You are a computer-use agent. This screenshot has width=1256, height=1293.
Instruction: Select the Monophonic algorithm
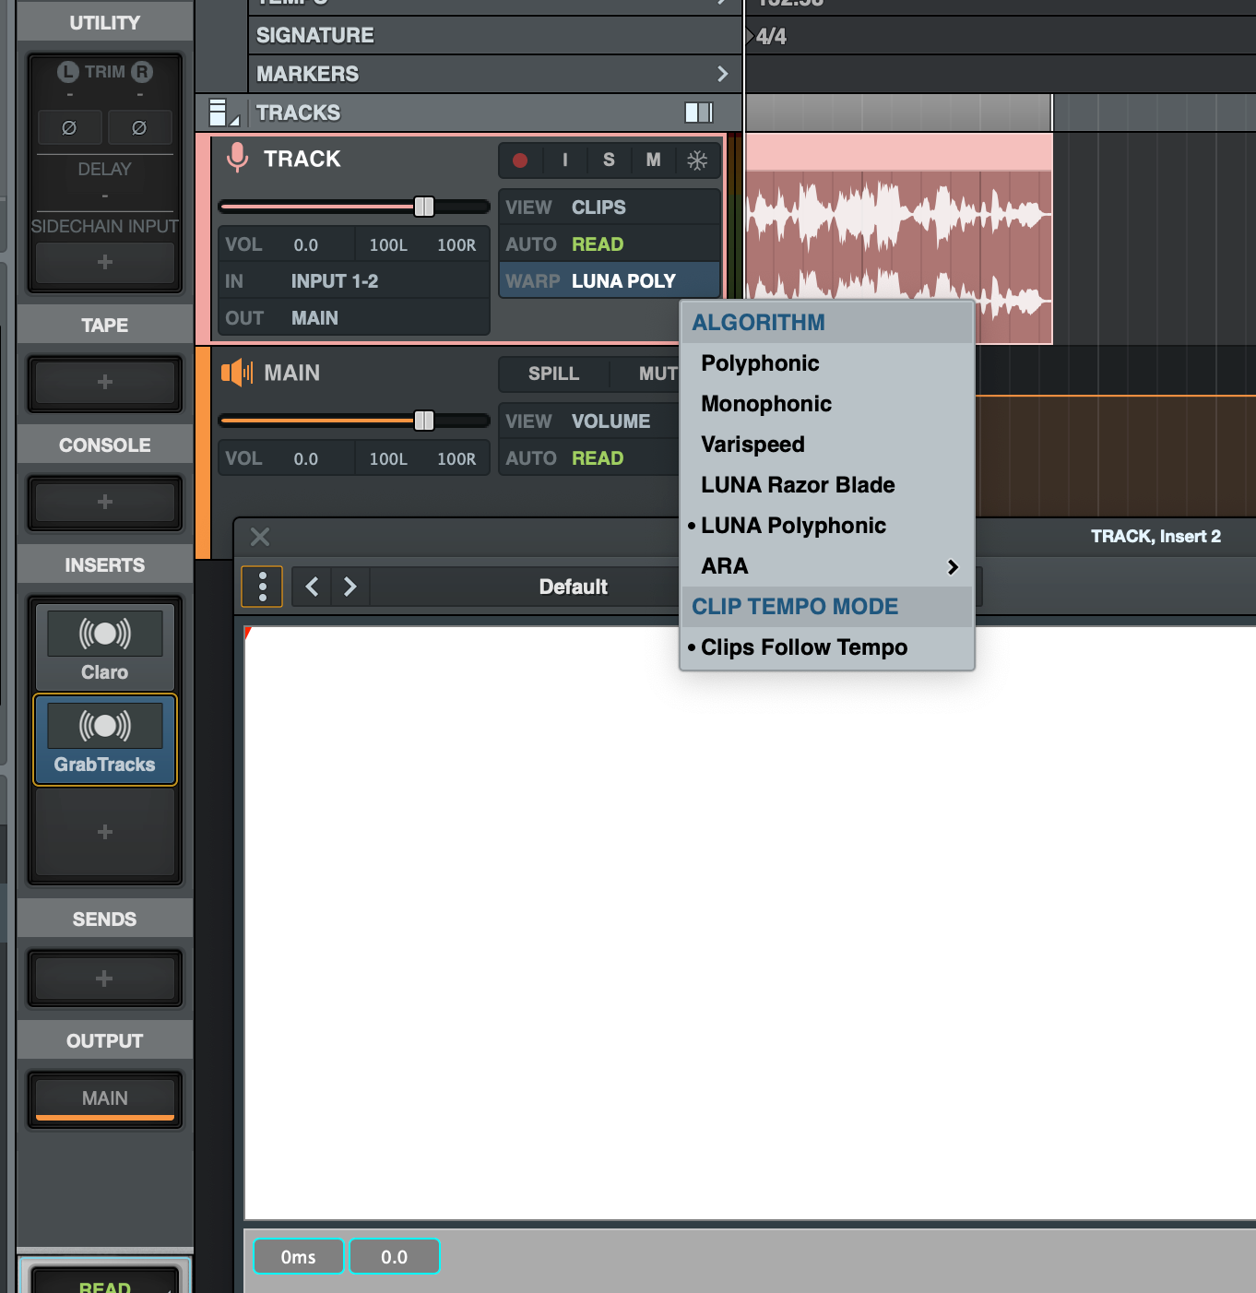pyautogui.click(x=766, y=404)
